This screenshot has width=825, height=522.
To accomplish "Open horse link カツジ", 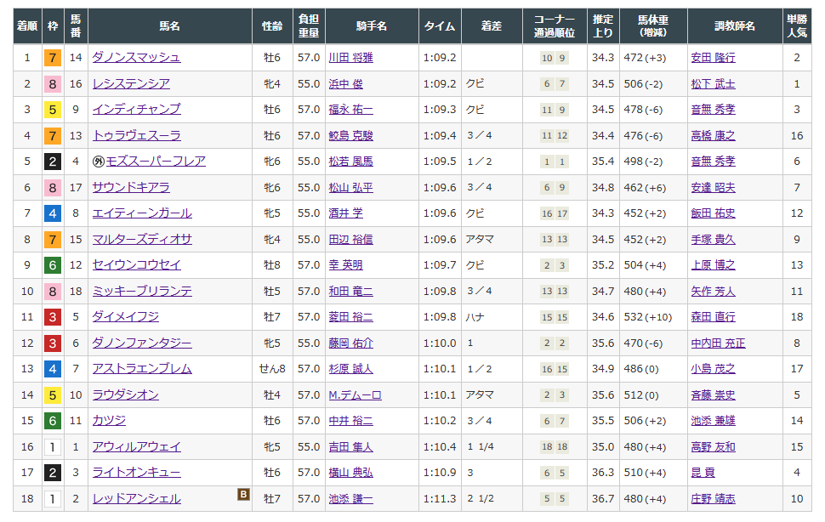I will 109,421.
